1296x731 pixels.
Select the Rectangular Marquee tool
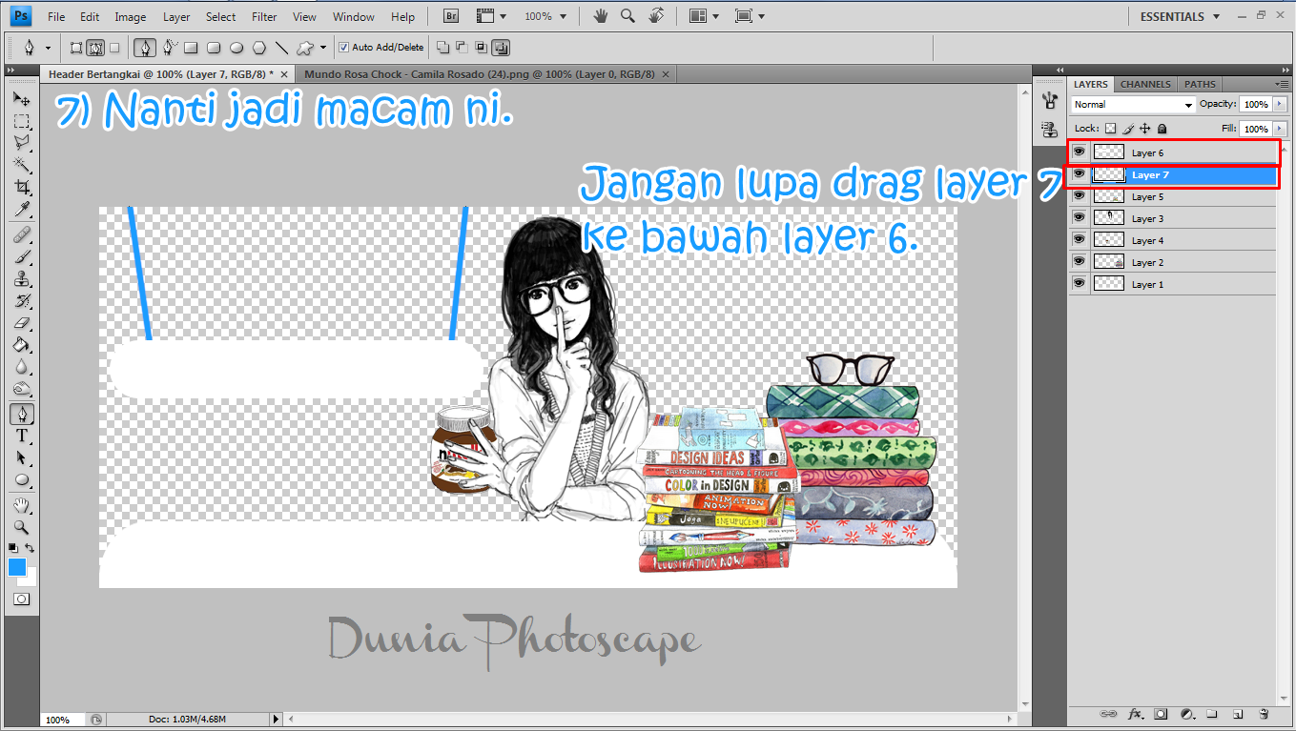coord(22,121)
